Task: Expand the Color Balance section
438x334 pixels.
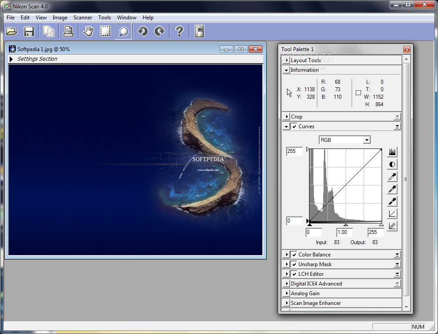Action: point(287,255)
